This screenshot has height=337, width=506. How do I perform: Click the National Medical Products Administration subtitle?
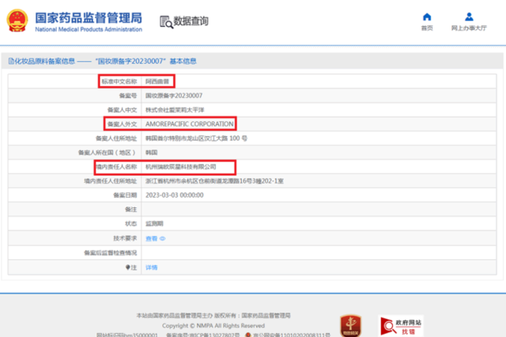[89, 29]
